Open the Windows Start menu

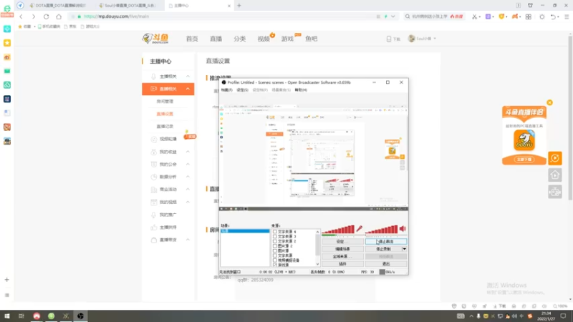(7, 316)
